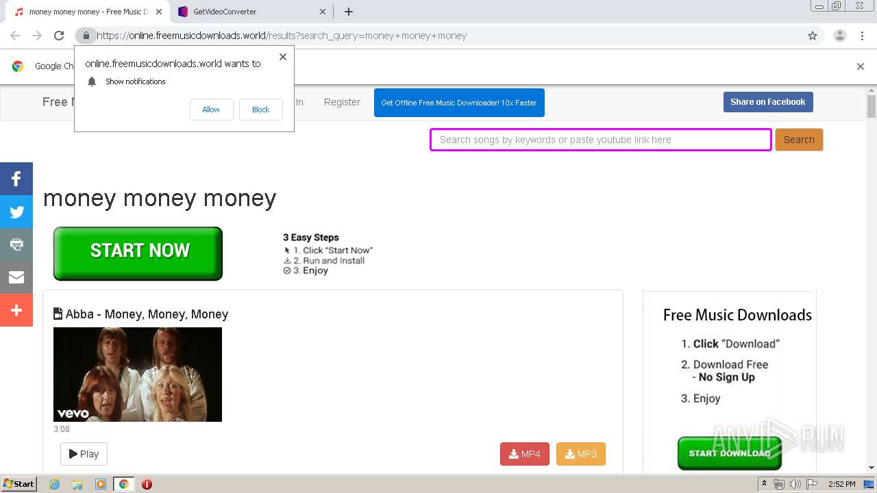Click the Chrome taskbar icon
The width and height of the screenshot is (877, 493).
(123, 484)
